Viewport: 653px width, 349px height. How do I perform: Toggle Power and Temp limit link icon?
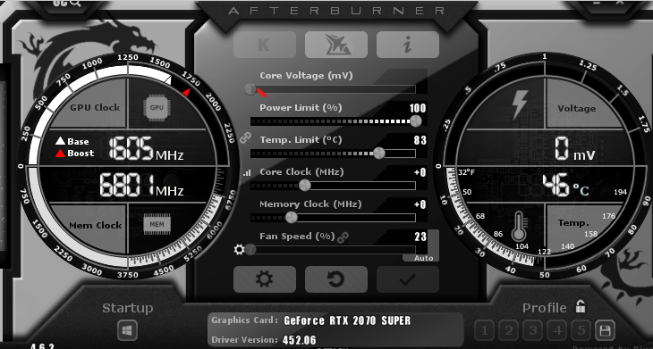click(246, 137)
